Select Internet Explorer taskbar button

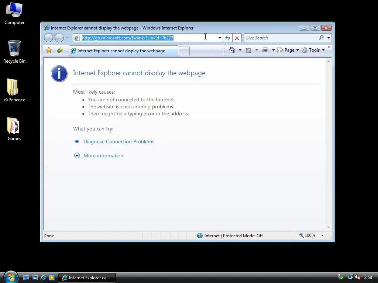[87, 278]
